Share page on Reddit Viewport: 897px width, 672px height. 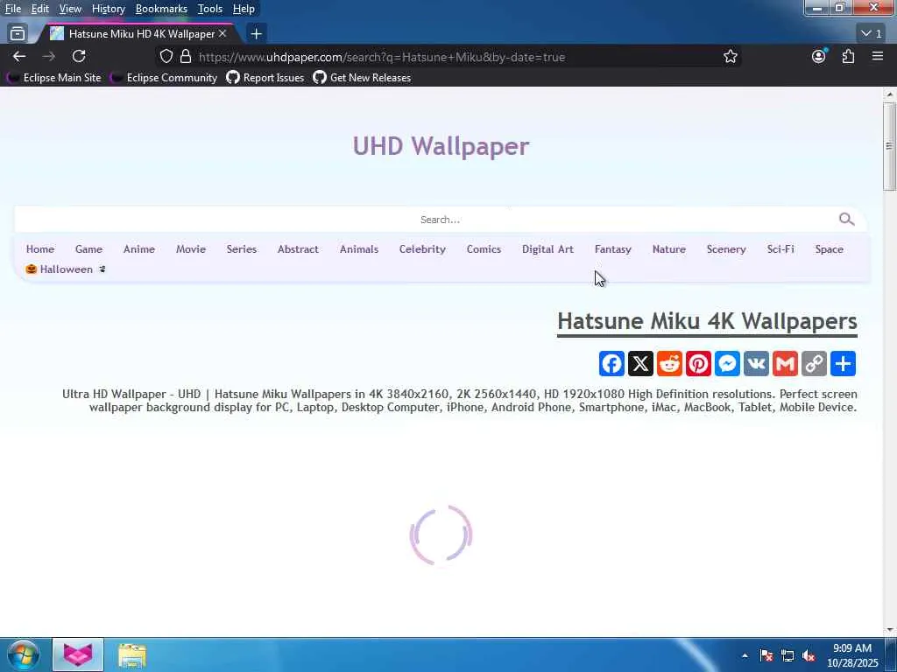click(669, 364)
